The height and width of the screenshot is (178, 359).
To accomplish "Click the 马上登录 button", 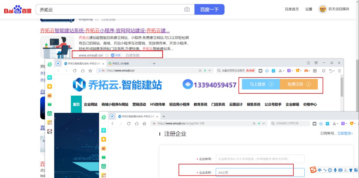I will pos(261,84).
